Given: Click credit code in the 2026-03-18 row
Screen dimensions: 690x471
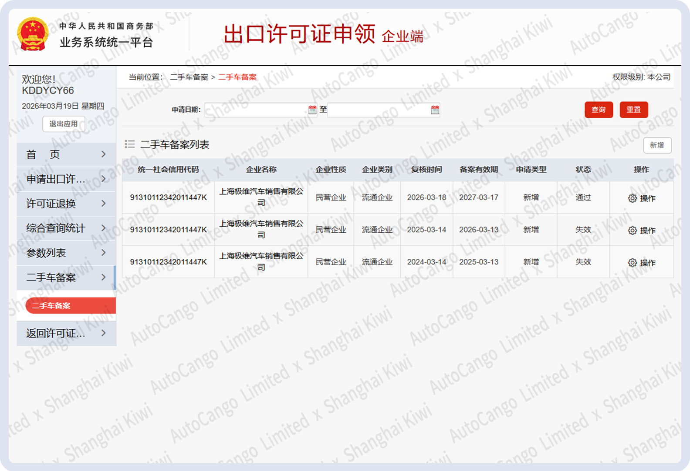Looking at the screenshot, I should coord(169,197).
